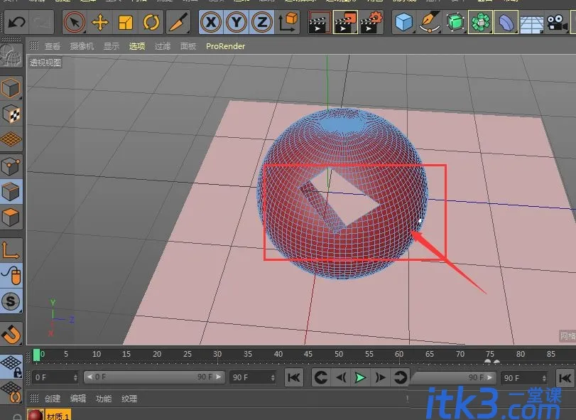Image resolution: width=576 pixels, height=420 pixels.
Task: Go to previous key button
Action: pos(321,377)
